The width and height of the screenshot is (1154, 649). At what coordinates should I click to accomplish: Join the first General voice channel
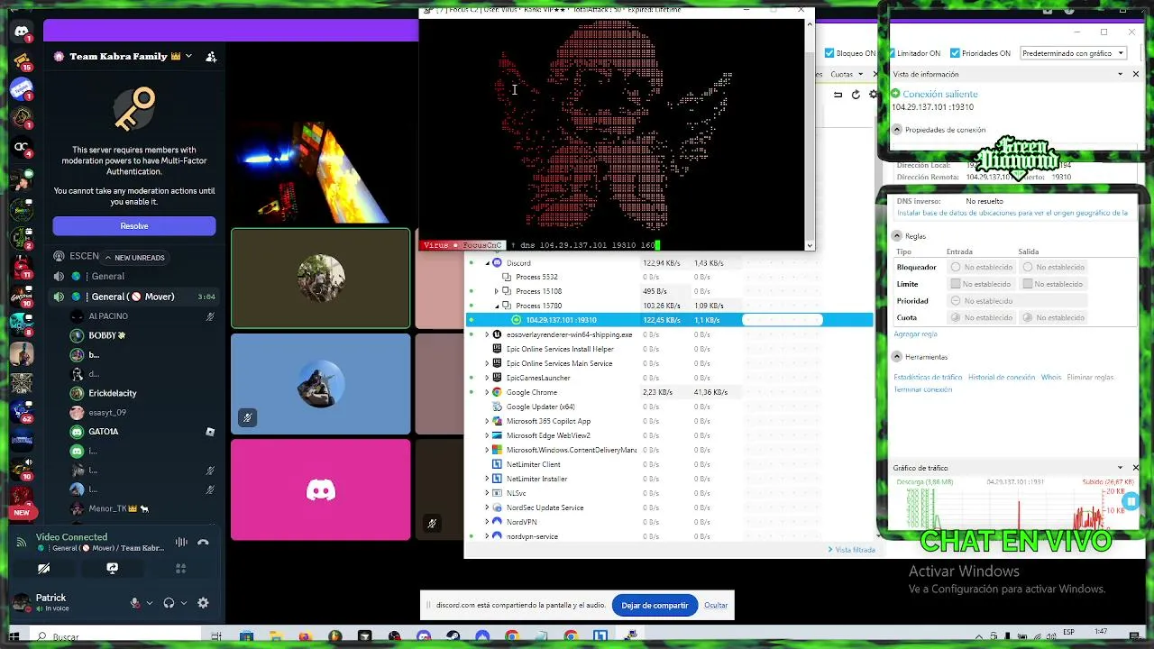[134, 277]
